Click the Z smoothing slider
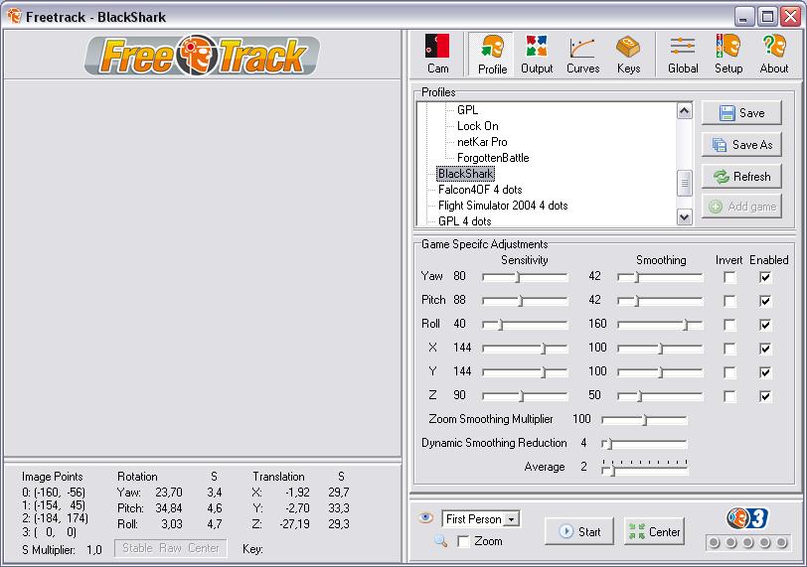The width and height of the screenshot is (807, 567). coord(660,396)
